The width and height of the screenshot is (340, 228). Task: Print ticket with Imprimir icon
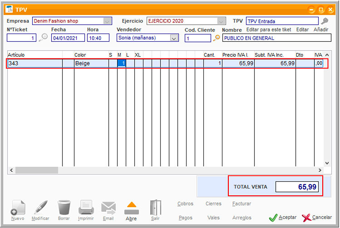coord(86,208)
